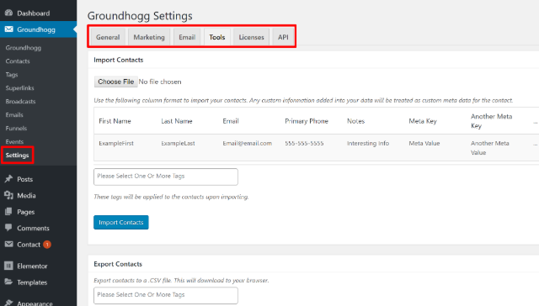This screenshot has width=539, height=306.
Task: Click the Appearance brush icon
Action: tap(8, 303)
